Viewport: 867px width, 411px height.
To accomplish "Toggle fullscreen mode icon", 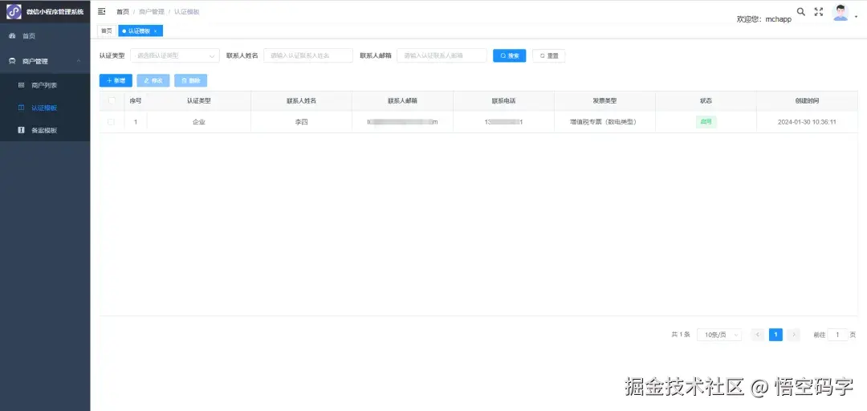I will [819, 11].
